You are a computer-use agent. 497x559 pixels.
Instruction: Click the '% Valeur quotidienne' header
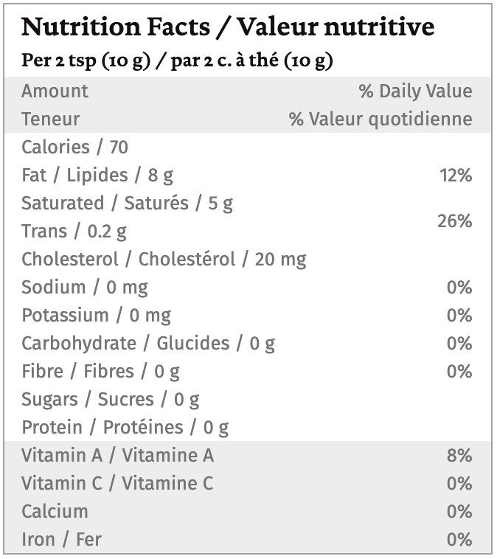click(380, 119)
